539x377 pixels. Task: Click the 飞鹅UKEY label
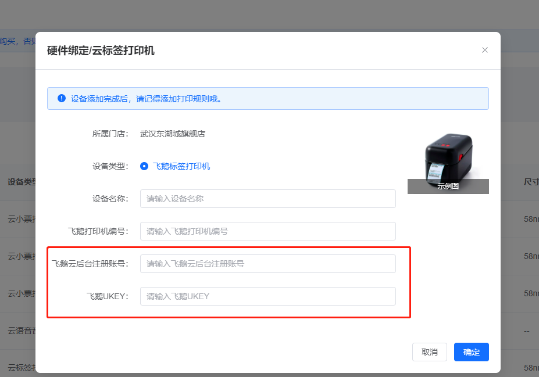(x=107, y=296)
